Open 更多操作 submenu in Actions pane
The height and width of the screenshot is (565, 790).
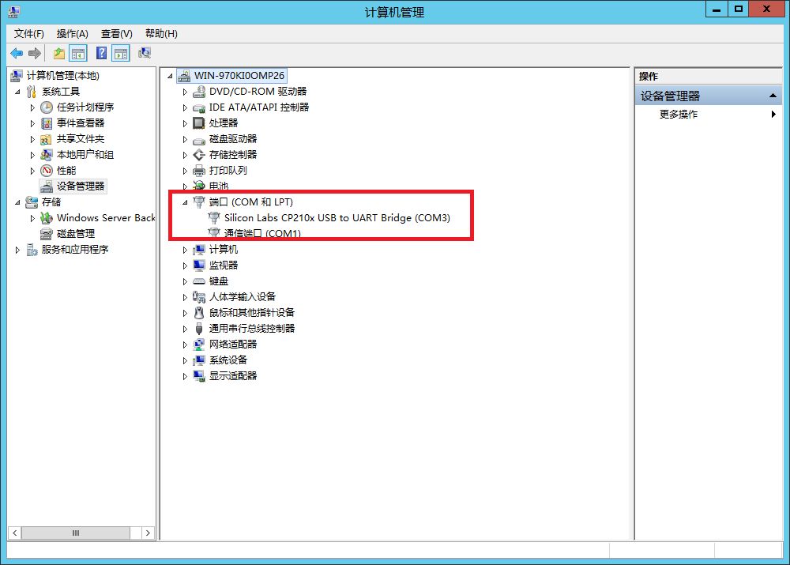point(708,115)
